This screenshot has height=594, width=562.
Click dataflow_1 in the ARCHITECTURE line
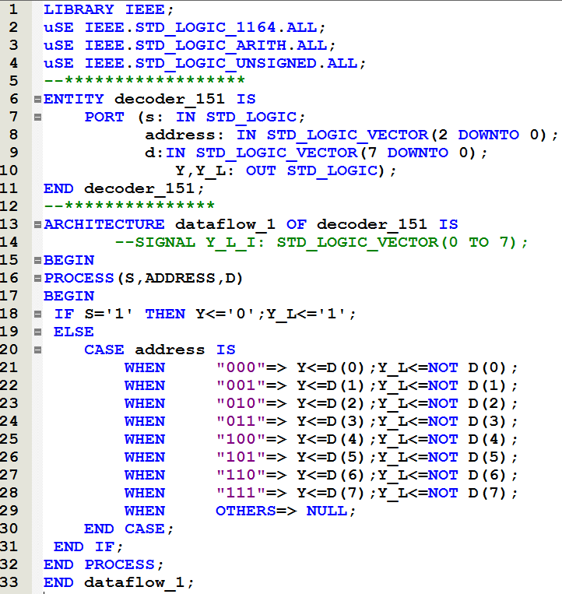225,225
